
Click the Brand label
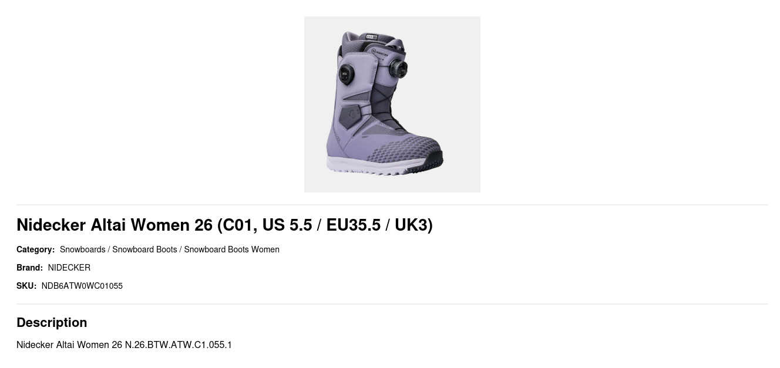click(x=29, y=268)
